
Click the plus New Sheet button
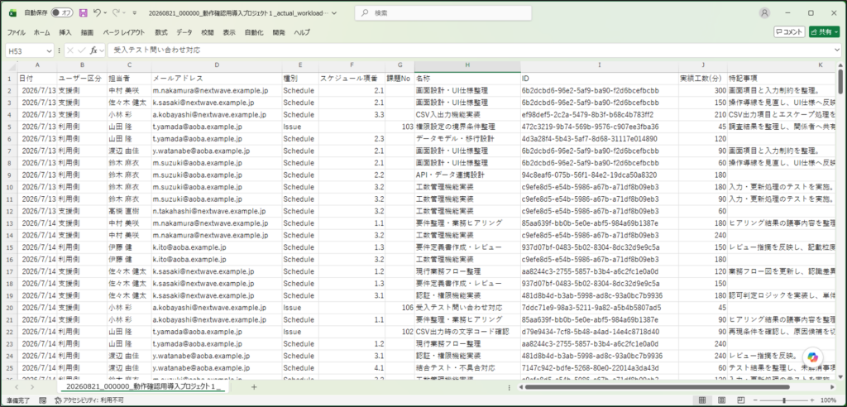click(254, 387)
